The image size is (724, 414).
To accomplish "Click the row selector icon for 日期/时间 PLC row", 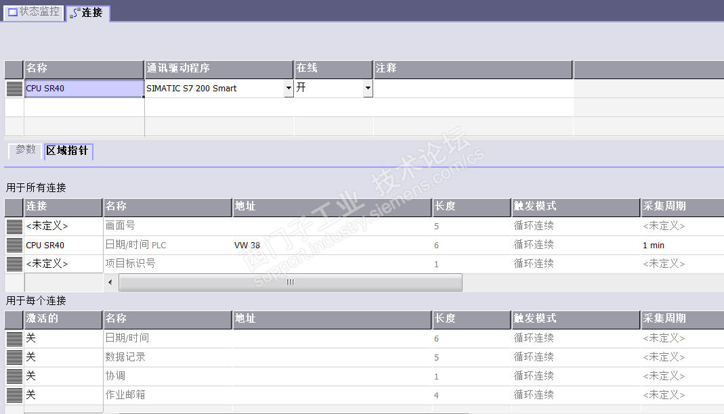I will coord(14,245).
